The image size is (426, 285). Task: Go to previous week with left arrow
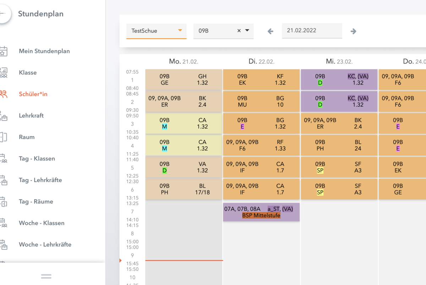(271, 31)
